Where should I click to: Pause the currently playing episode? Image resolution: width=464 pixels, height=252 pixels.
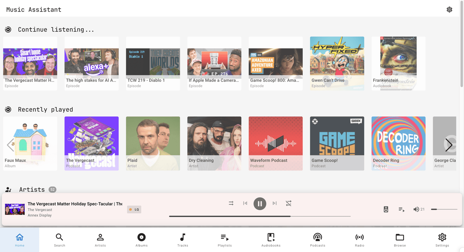[x=260, y=203]
